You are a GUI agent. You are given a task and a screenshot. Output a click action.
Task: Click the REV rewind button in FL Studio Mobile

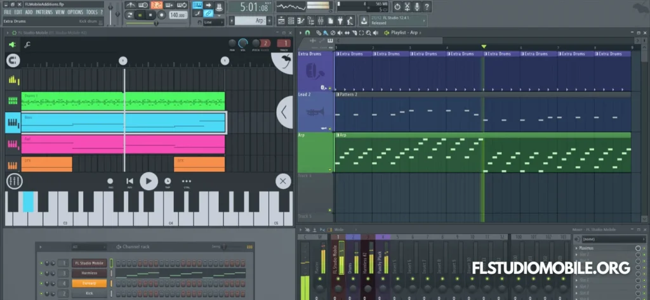point(129,182)
